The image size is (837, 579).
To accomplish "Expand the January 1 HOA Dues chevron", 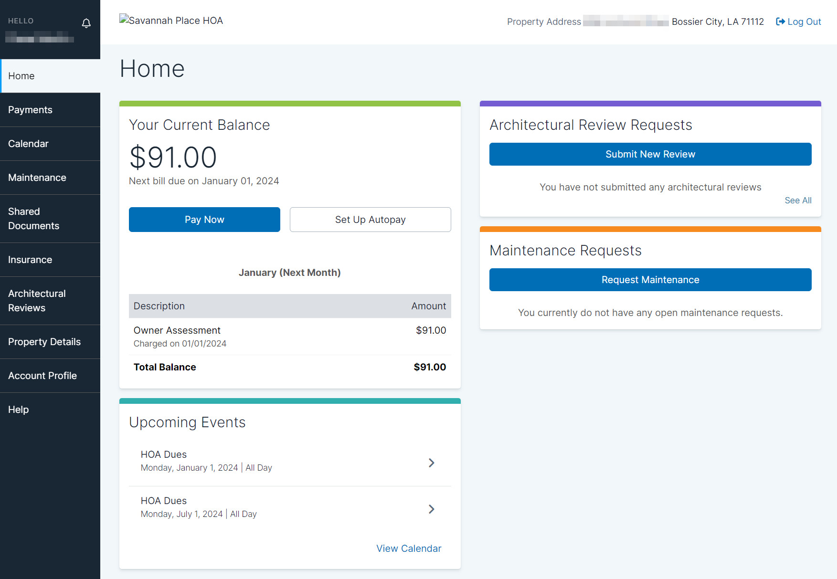I will tap(431, 463).
